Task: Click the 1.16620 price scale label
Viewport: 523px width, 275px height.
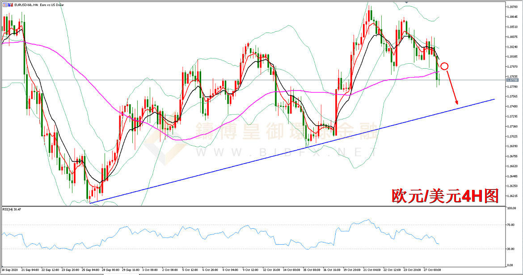Action: pyautogui.click(x=512, y=166)
